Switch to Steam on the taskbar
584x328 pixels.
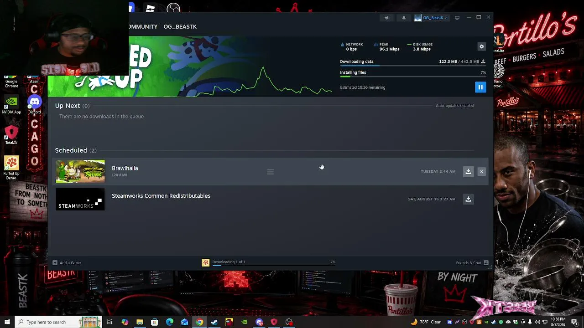tap(214, 322)
